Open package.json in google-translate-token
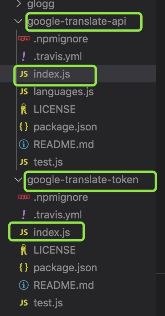 (x=65, y=268)
